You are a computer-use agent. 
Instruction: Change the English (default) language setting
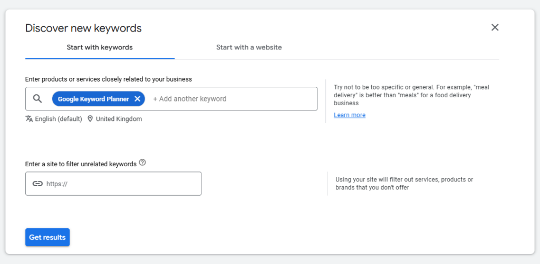click(x=59, y=119)
